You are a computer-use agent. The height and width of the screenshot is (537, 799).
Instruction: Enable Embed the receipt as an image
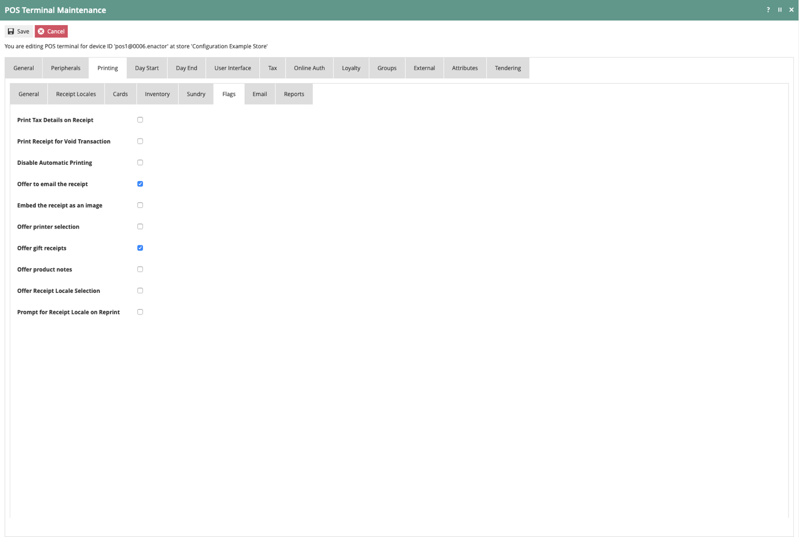pos(140,205)
